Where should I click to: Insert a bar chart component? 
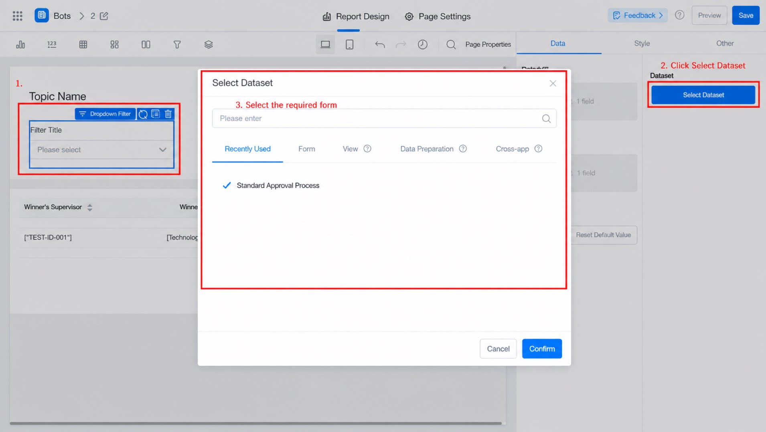[x=20, y=44]
